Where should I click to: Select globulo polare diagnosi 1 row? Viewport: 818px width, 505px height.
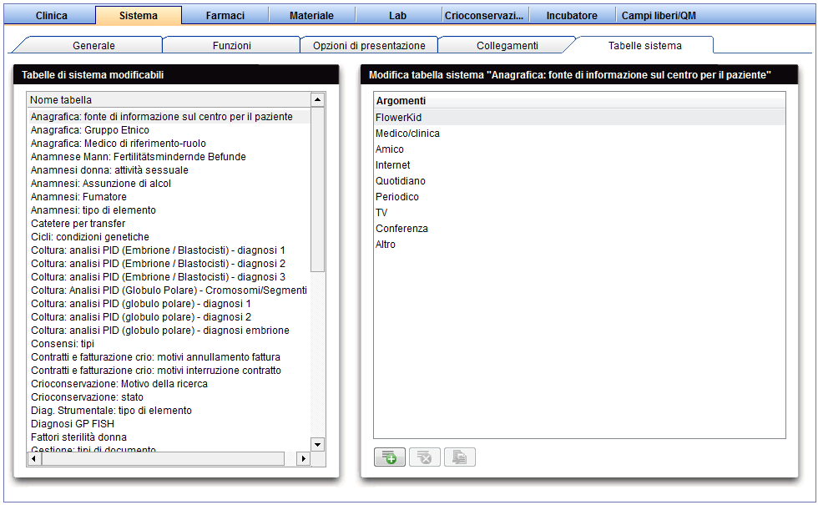pyautogui.click(x=169, y=304)
